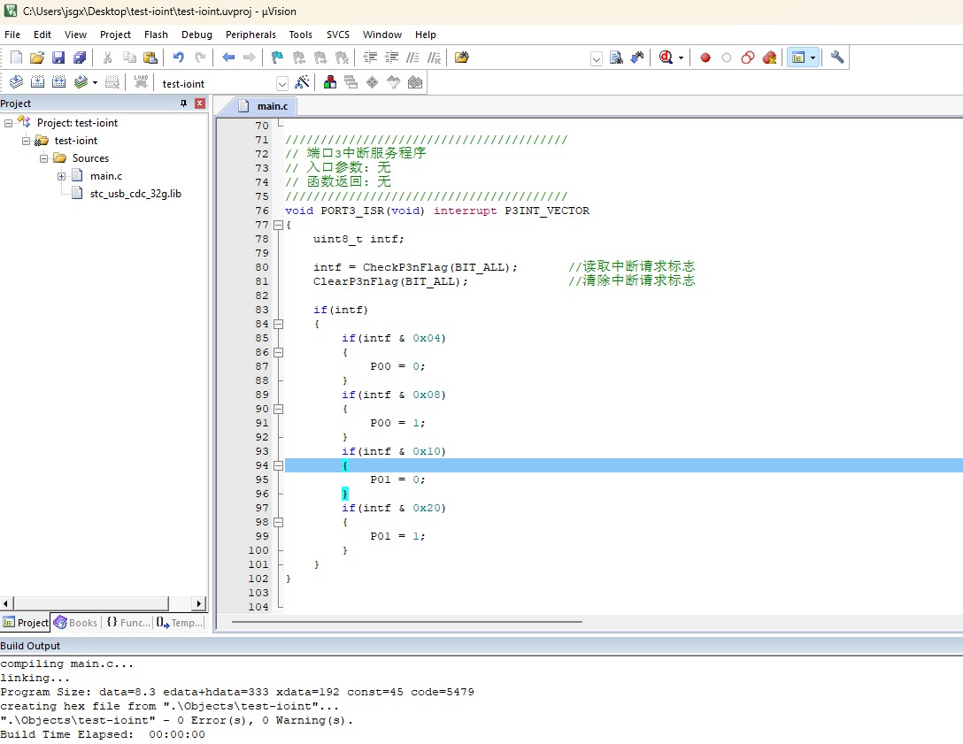Collapse code fold at line 94

(x=278, y=465)
